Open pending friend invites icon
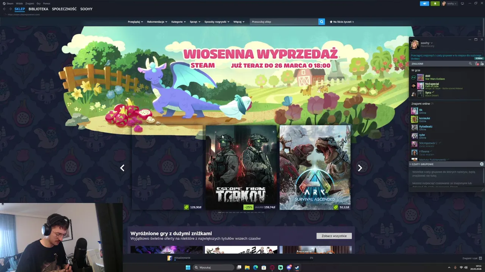 pos(477,63)
